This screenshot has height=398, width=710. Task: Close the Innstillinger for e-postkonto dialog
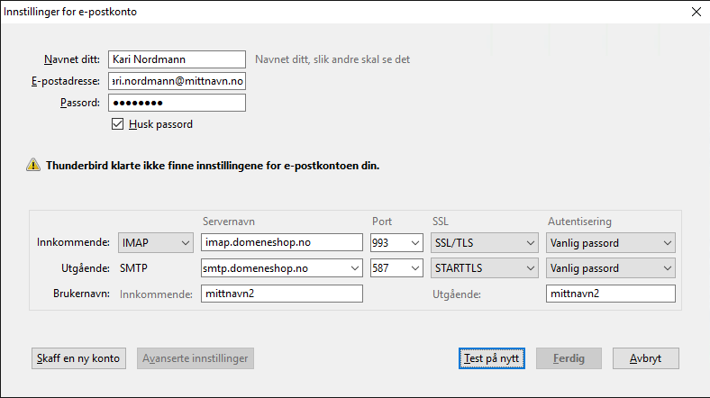coord(696,12)
